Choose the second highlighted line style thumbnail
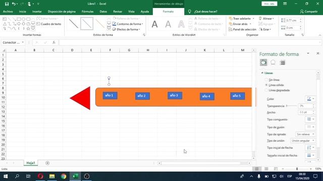 tap(87, 24)
